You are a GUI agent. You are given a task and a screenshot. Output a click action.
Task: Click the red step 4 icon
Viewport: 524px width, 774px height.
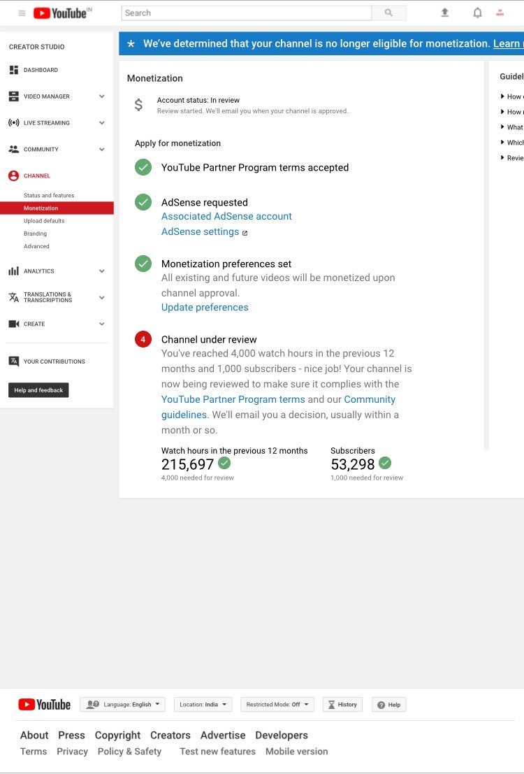143,339
